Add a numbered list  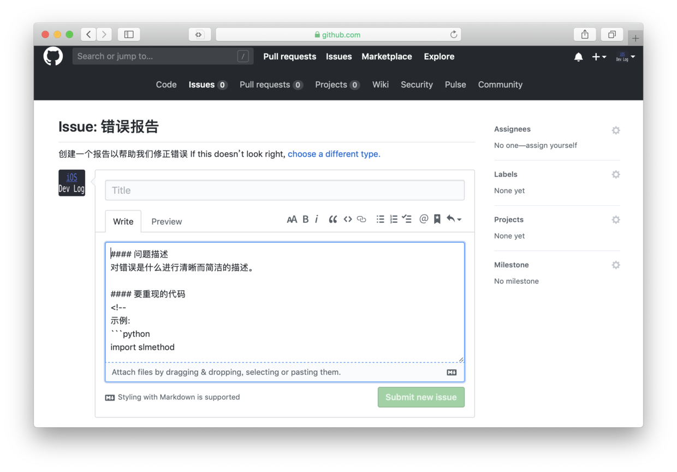tap(394, 219)
